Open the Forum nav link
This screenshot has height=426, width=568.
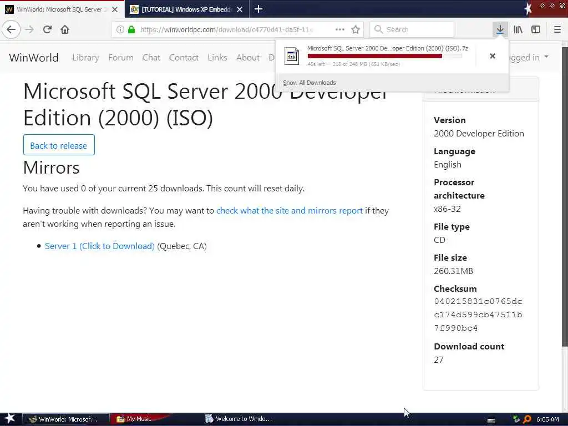click(120, 57)
